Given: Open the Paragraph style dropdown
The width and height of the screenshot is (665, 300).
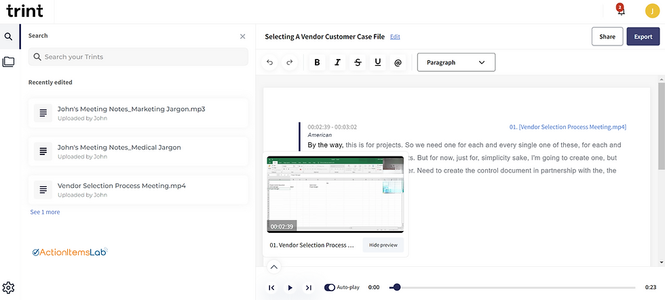Looking at the screenshot, I should point(456,62).
